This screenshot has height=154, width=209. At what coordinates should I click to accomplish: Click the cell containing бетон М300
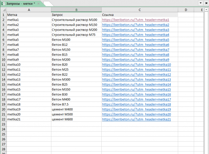pyautogui.click(x=61, y=79)
